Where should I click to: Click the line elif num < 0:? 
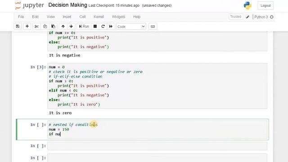63,90
